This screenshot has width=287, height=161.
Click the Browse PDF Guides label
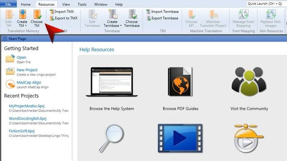(180, 109)
